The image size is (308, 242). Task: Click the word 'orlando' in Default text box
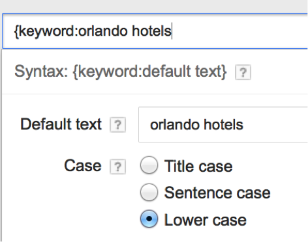(x=175, y=125)
